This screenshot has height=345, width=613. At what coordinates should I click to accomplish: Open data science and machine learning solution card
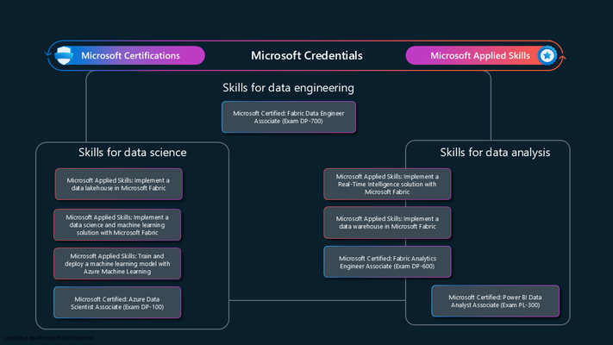tap(117, 224)
